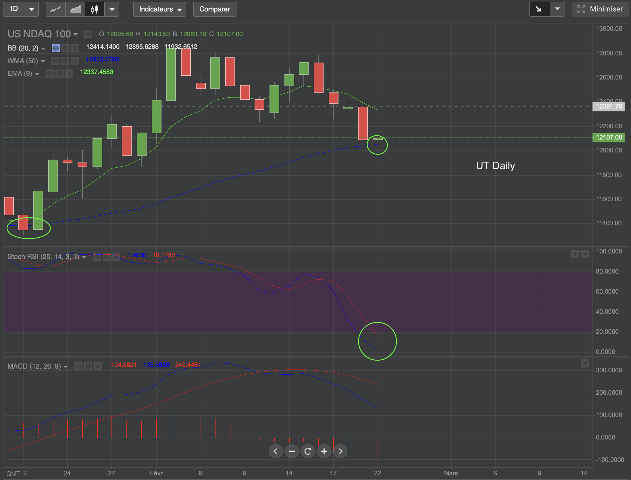Select the area chart type icon
The width and height of the screenshot is (631, 480).
75,9
